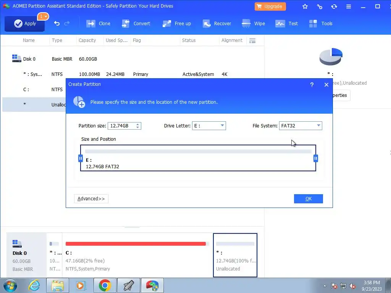Click the Partition size spinner arrows
The image size is (391, 293).
[x=137, y=126]
